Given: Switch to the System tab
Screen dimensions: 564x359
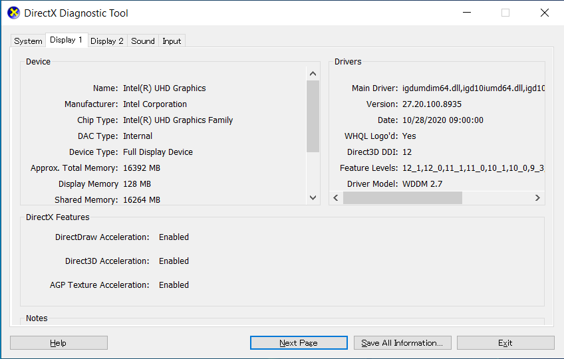Looking at the screenshot, I should [28, 41].
